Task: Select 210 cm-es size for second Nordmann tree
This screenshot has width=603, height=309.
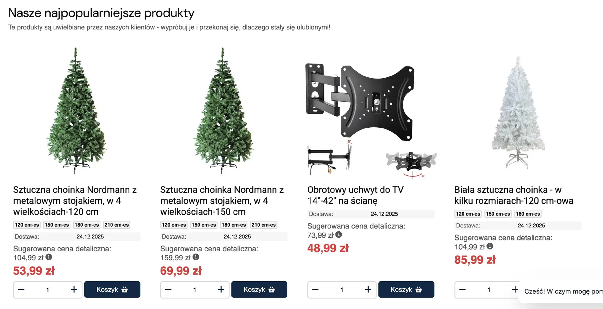Action: pos(263,225)
